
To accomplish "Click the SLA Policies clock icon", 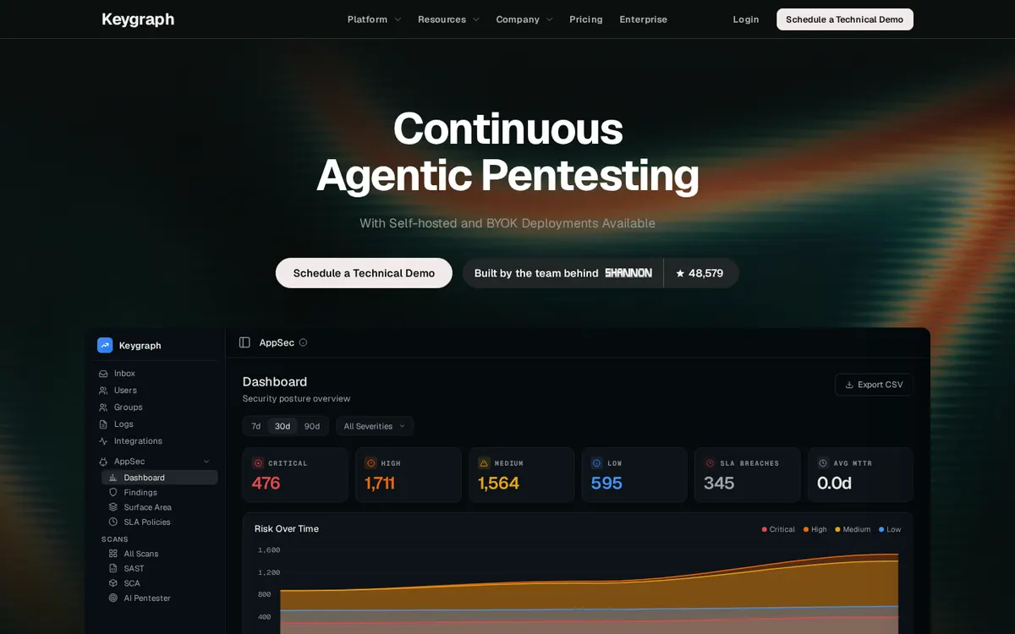I will (x=113, y=522).
